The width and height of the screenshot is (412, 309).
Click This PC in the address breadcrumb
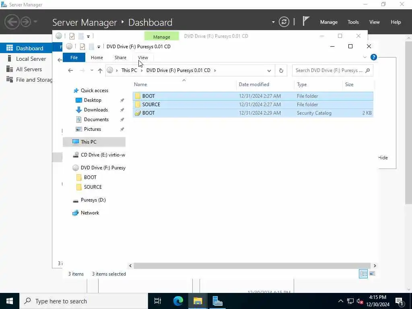tap(129, 70)
